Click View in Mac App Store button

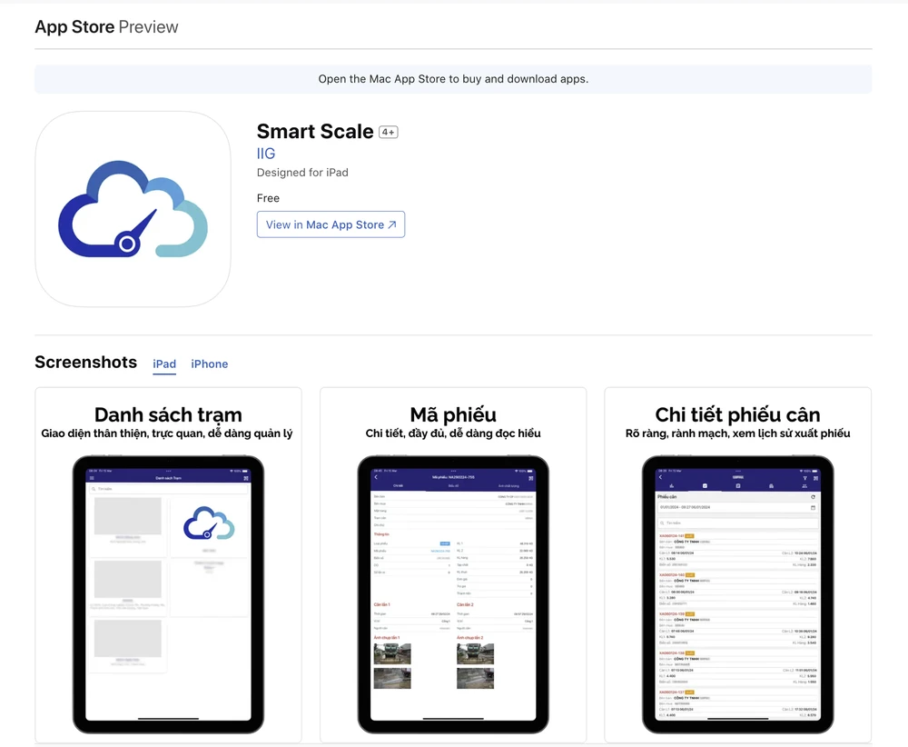coord(331,224)
